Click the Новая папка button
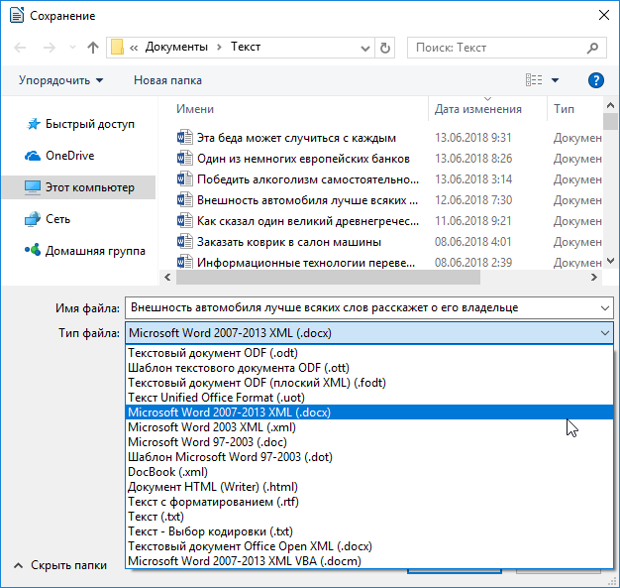The image size is (620, 588). (167, 80)
